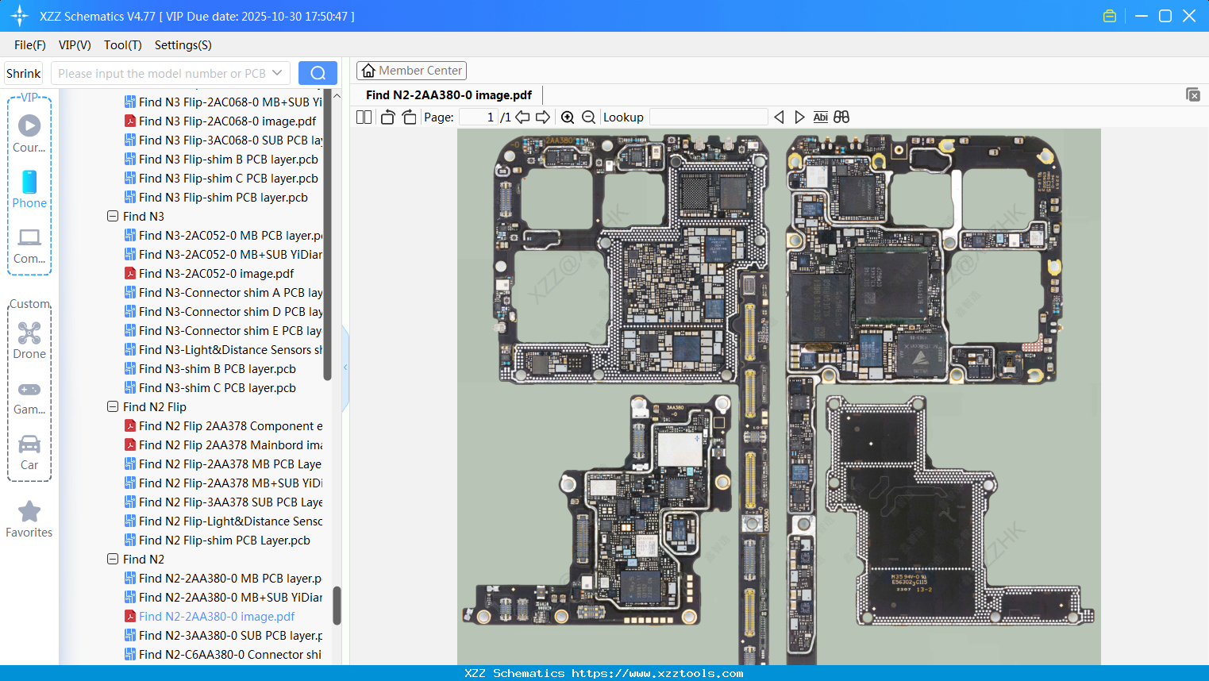Open the File(F) menu
The image size is (1209, 681).
(x=30, y=45)
